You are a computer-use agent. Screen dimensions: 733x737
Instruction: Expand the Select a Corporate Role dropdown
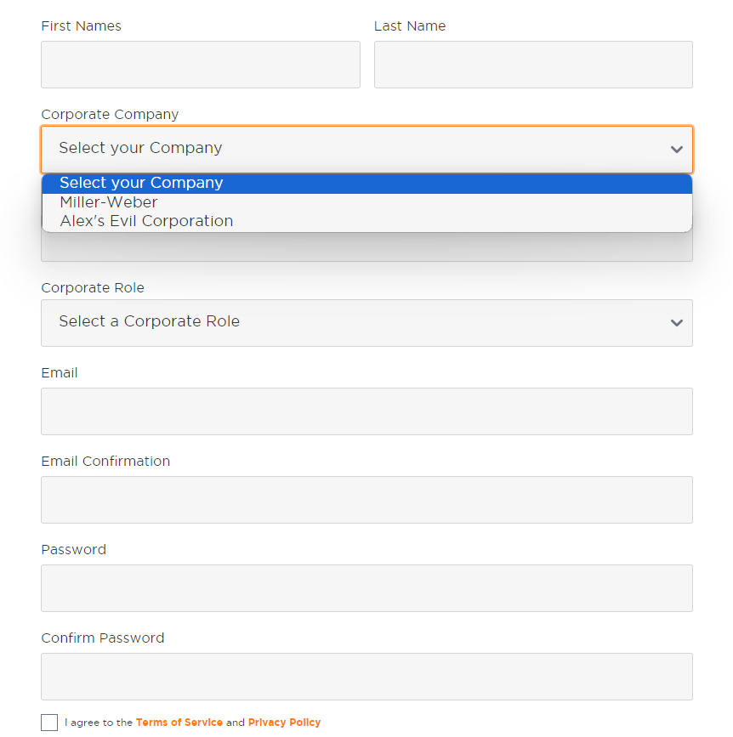366,323
